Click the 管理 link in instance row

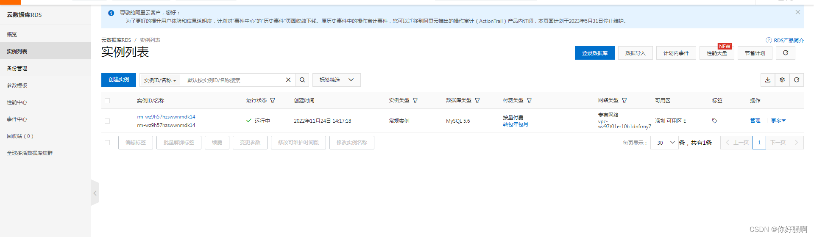tap(755, 121)
